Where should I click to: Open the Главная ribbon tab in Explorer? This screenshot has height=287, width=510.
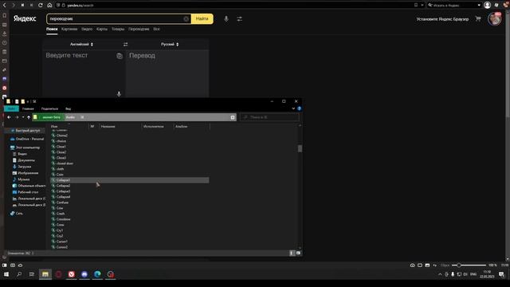click(28, 108)
